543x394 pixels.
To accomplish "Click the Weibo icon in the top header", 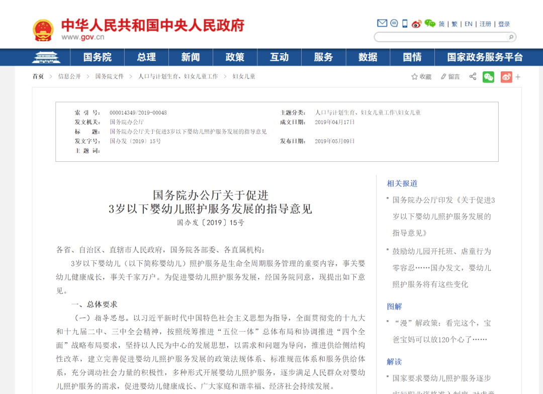I will (417, 24).
